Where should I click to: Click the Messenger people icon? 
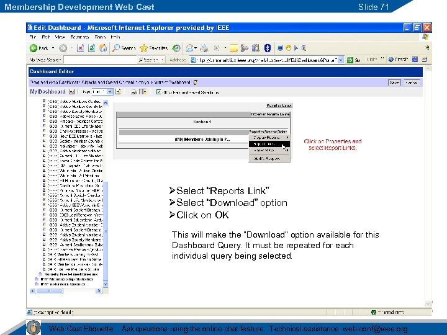point(245,48)
